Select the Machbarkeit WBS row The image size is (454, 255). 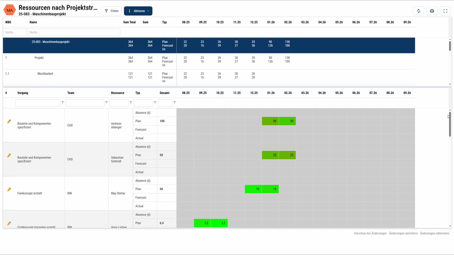45,74
